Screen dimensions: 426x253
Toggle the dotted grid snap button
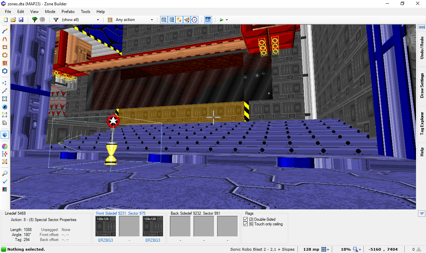point(171,20)
